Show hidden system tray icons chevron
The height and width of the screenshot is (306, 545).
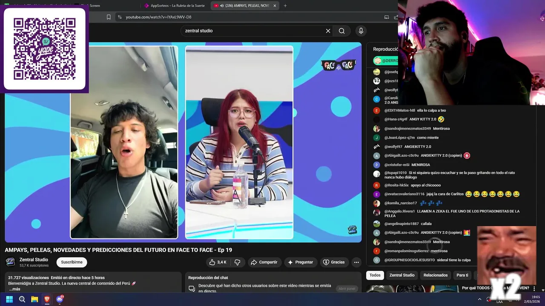coord(480,299)
